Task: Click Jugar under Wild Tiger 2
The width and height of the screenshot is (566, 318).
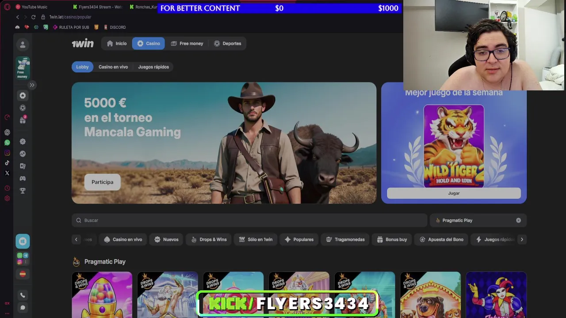Action: click(x=454, y=193)
